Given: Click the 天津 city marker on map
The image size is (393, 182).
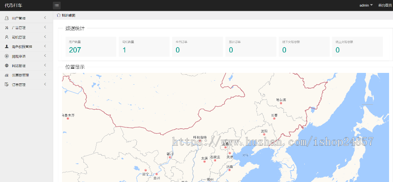Looking at the screenshot, I should pos(230,153).
